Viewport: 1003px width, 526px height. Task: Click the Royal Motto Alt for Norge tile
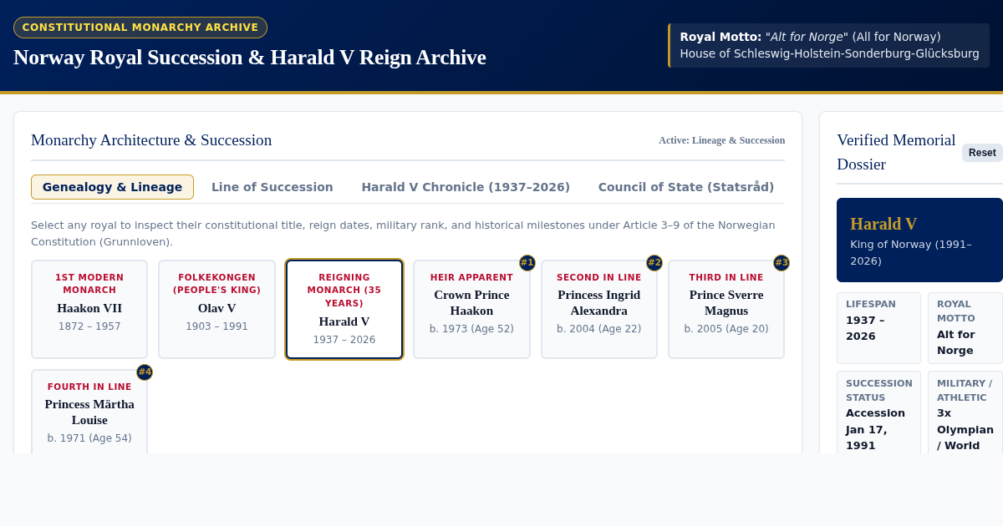pyautogui.click(x=965, y=328)
